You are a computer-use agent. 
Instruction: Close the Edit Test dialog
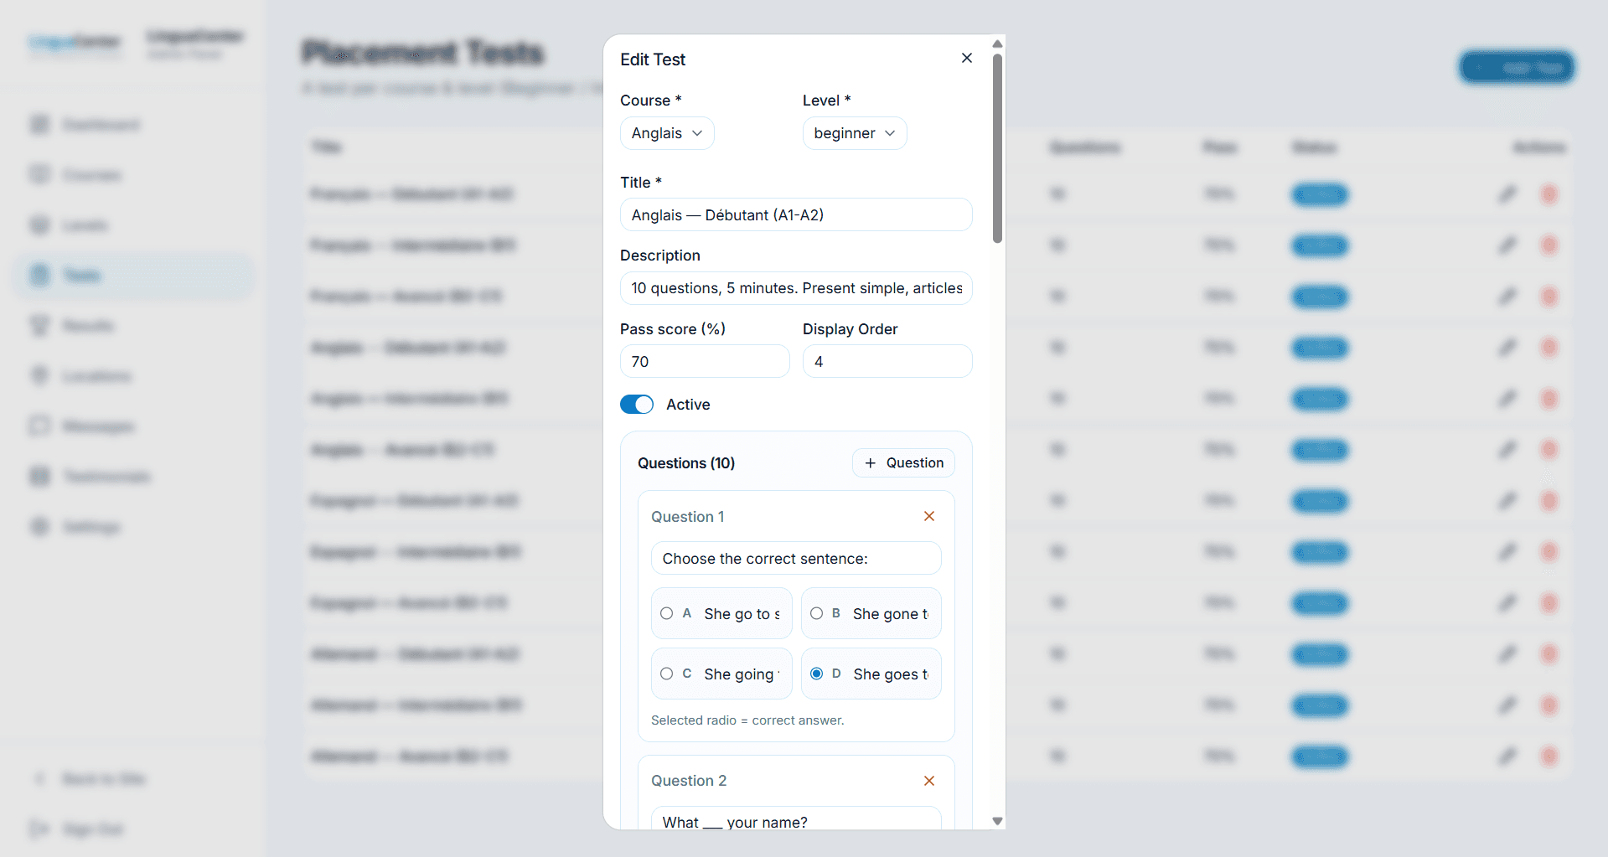(x=967, y=58)
